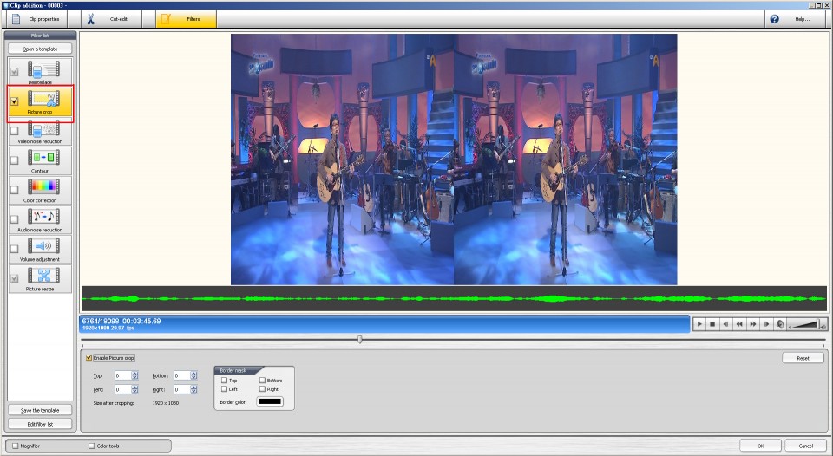Select the Color correction filter icon

(x=43, y=187)
